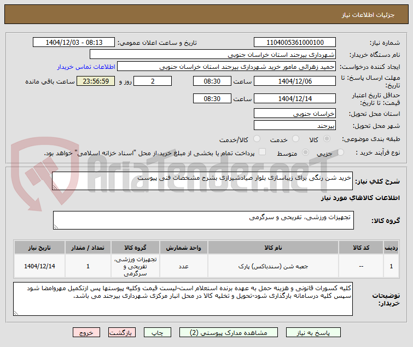Select the کالا radio option

click(327, 139)
